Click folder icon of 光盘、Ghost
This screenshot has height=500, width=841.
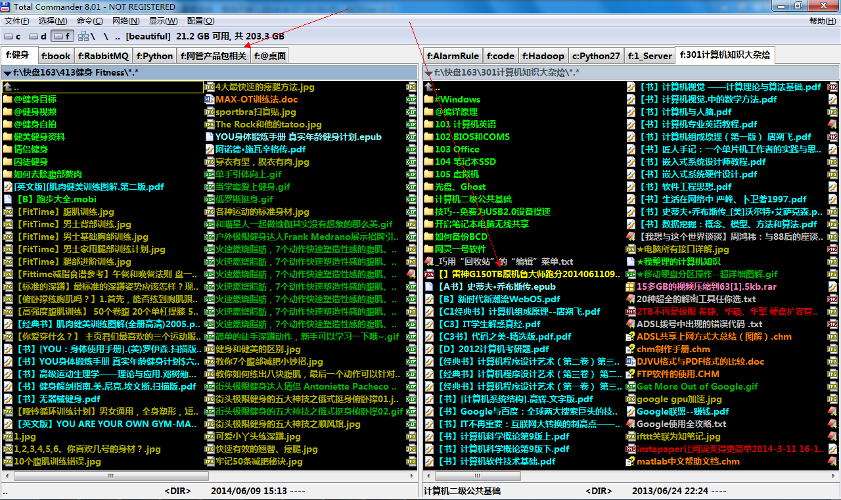coord(428,187)
